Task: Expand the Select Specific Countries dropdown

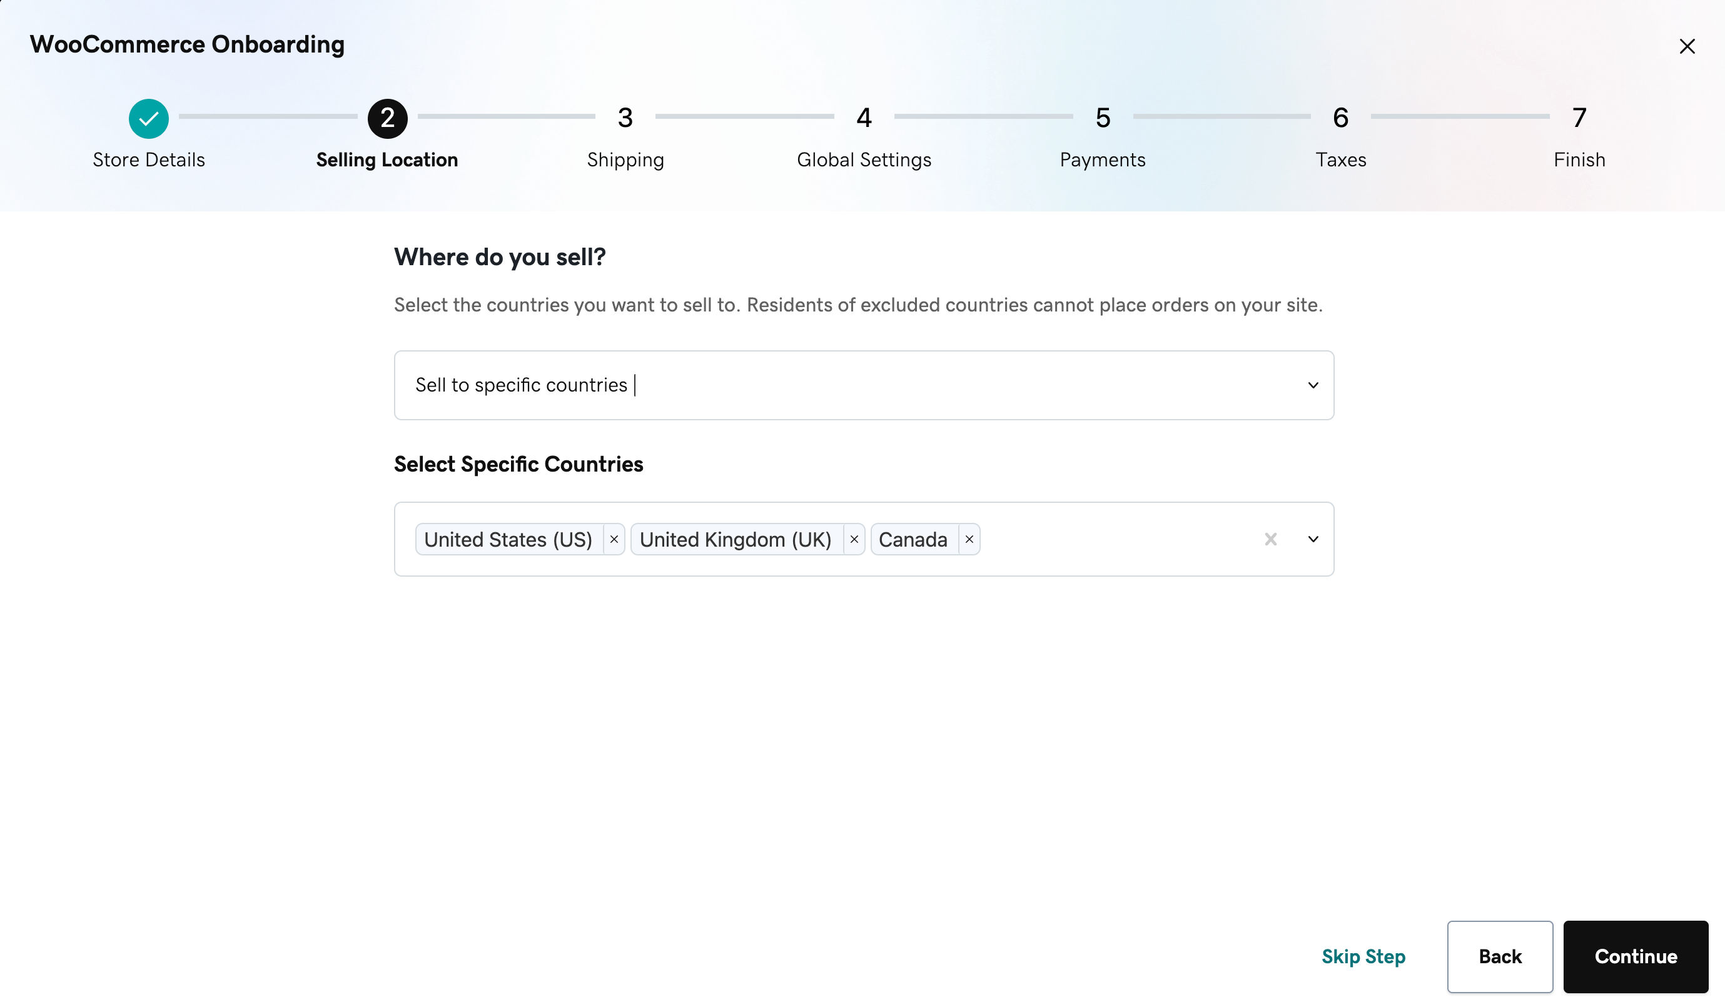Action: pos(1314,539)
